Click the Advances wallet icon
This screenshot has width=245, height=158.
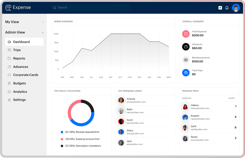point(186,47)
